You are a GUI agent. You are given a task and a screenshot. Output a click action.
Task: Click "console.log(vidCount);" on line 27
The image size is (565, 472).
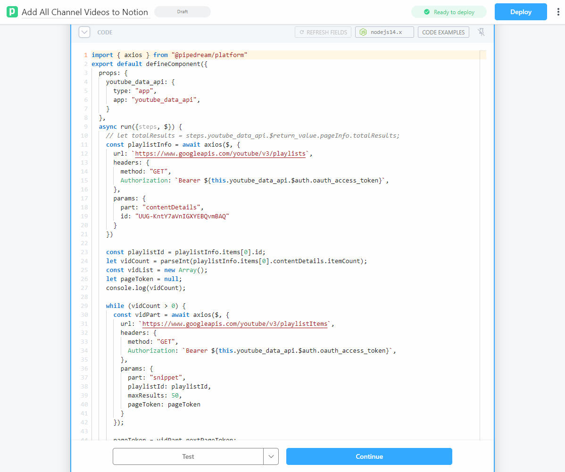[146, 288]
